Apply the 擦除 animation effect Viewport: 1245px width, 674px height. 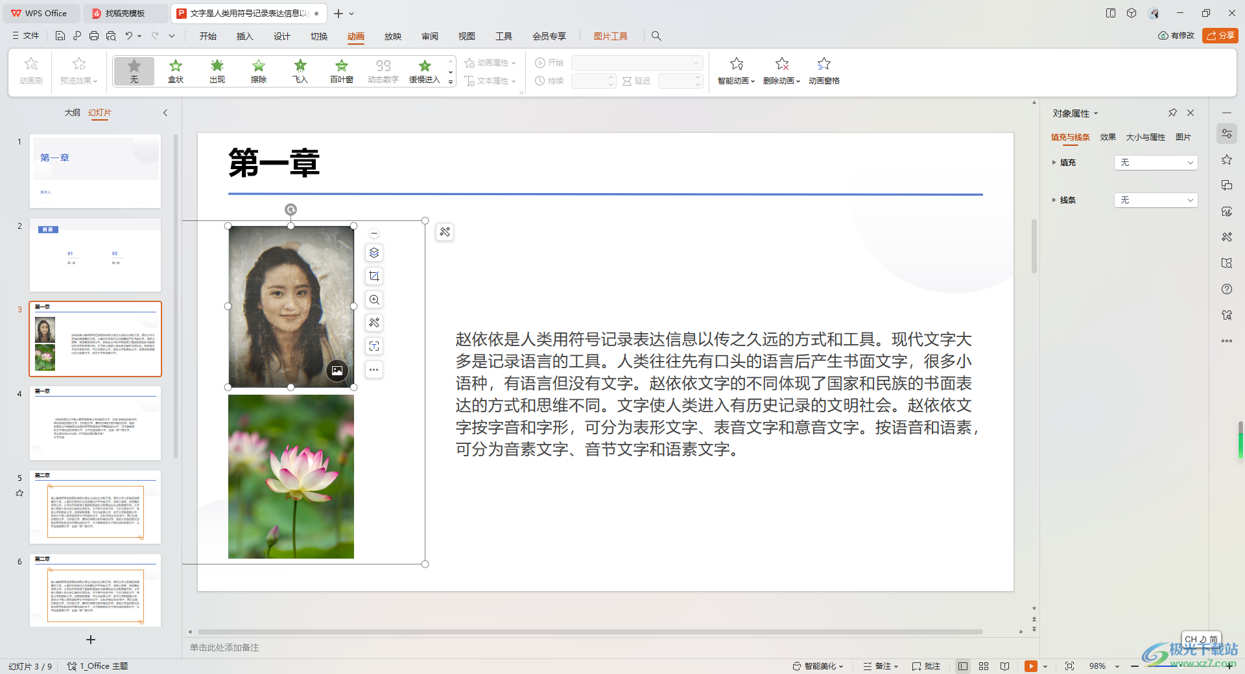point(259,71)
